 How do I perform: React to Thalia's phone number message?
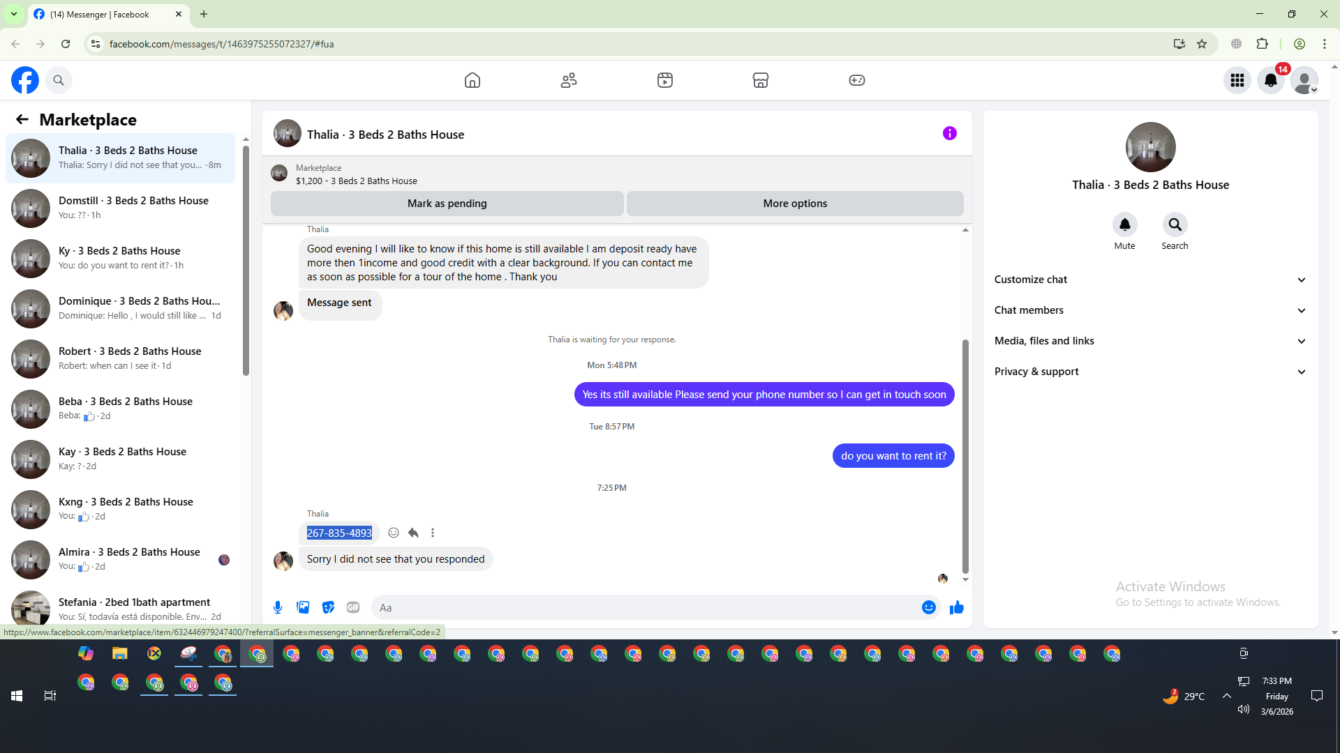tap(394, 533)
